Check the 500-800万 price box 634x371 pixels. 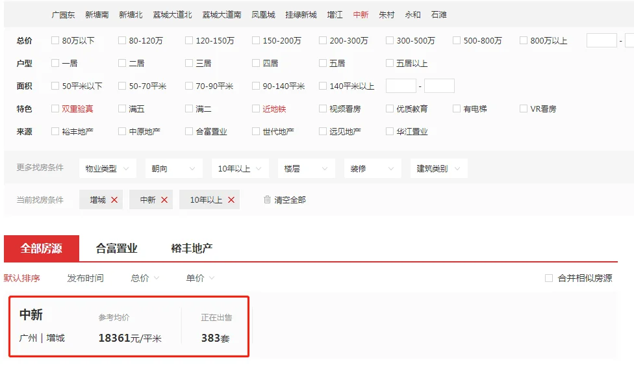(x=457, y=40)
